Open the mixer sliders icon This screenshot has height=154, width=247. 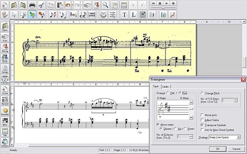click(112, 15)
